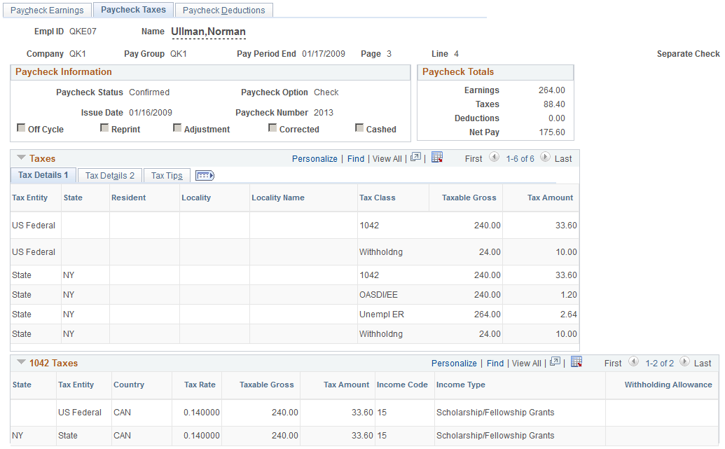Sort by Tax Class column header
This screenshot has width=725, height=449.
point(378,198)
